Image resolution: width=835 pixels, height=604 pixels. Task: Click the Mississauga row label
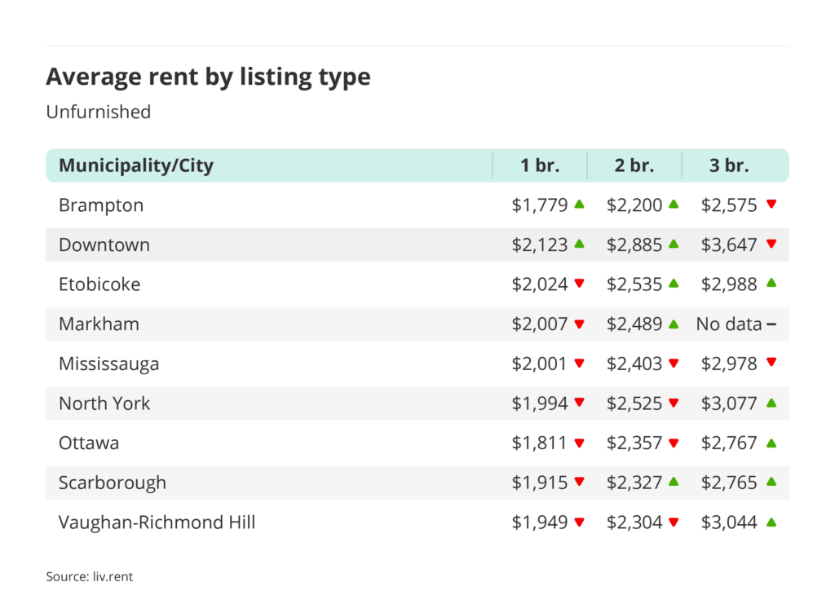point(108,364)
